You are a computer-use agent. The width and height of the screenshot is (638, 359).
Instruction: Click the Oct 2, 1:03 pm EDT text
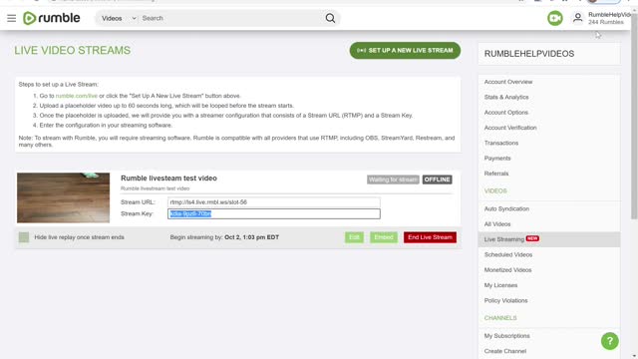251,237
